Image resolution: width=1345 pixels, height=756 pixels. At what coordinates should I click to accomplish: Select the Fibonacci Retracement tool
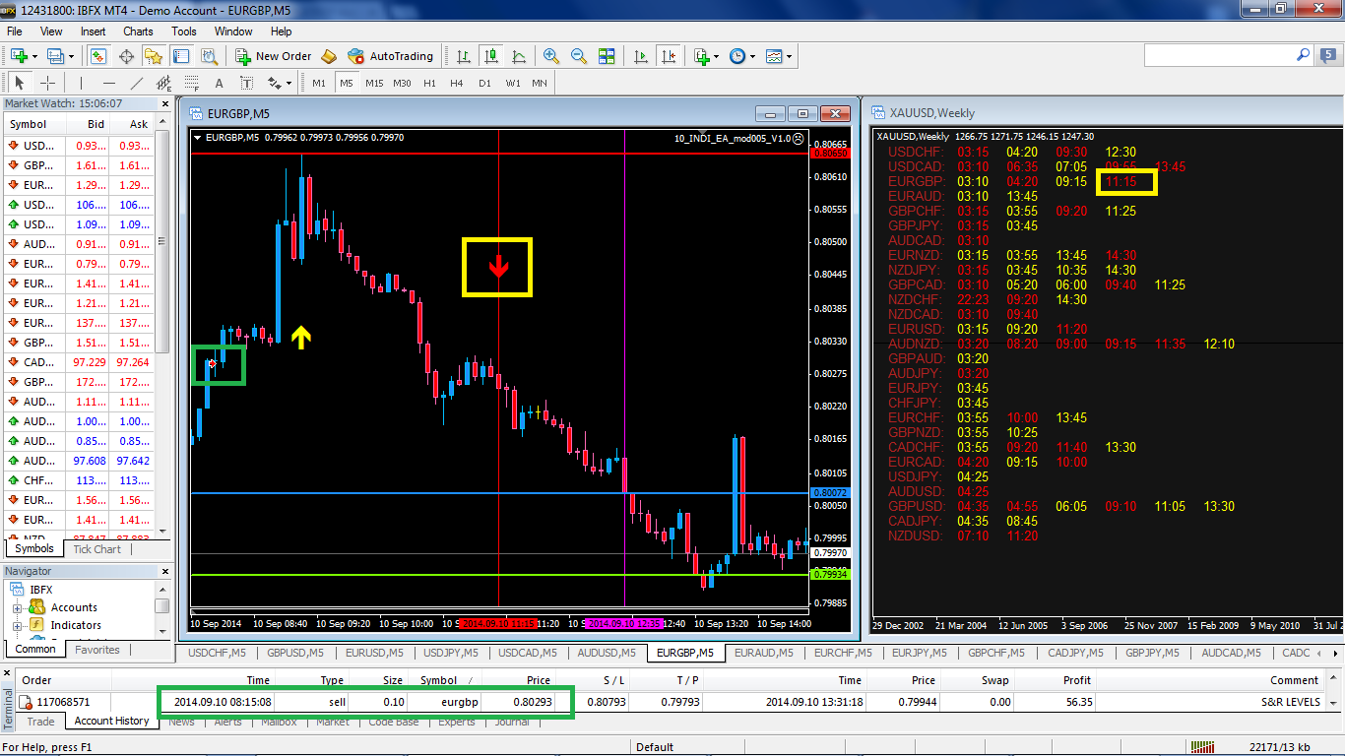191,83
